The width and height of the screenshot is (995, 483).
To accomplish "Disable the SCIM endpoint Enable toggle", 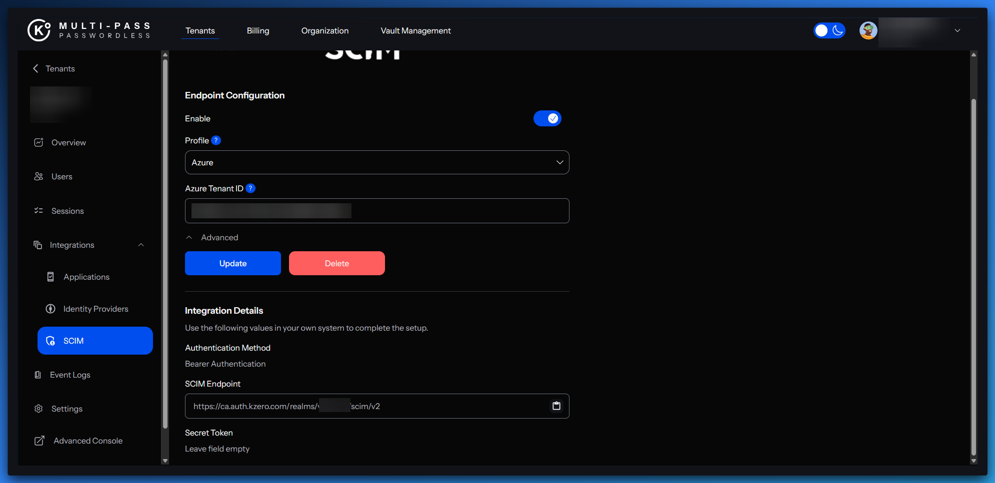I will [547, 118].
